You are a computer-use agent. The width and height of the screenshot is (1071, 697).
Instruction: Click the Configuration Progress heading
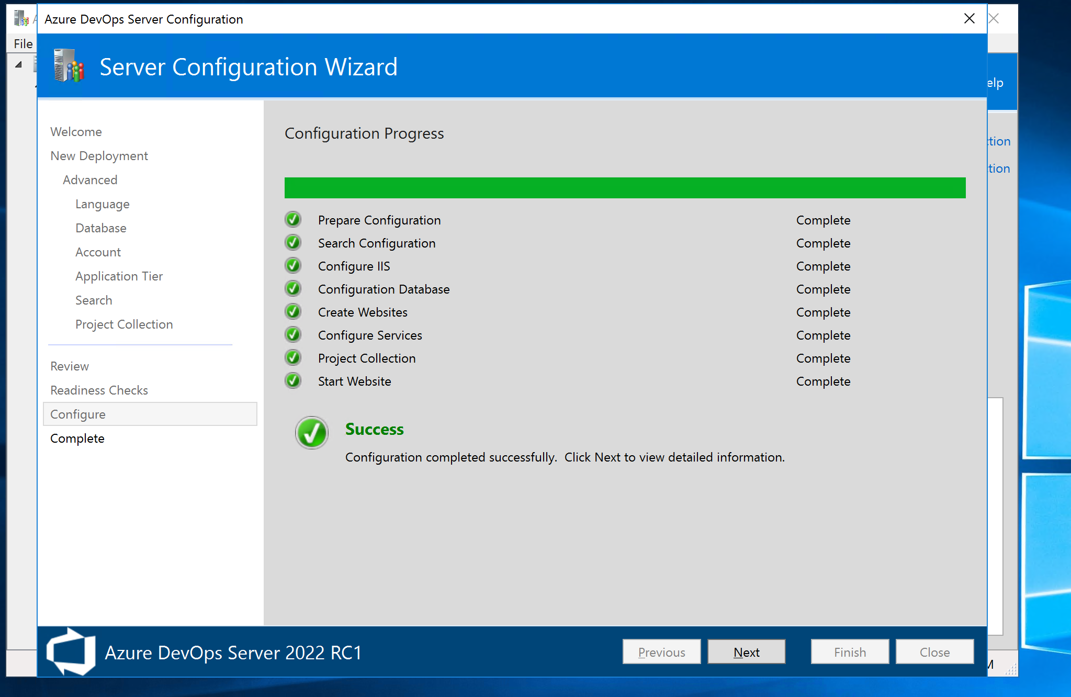pos(364,133)
